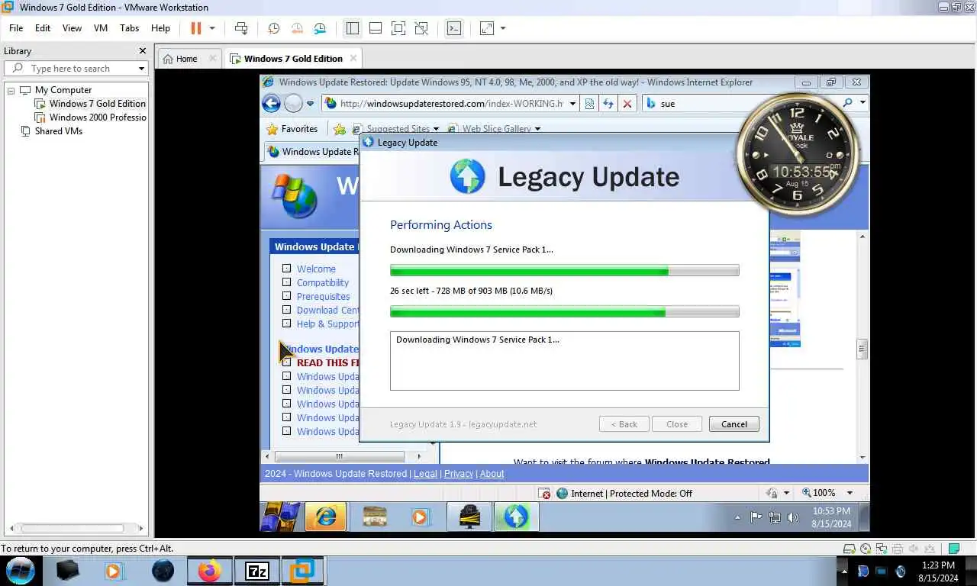Open the library search filter dropdown

141,69
